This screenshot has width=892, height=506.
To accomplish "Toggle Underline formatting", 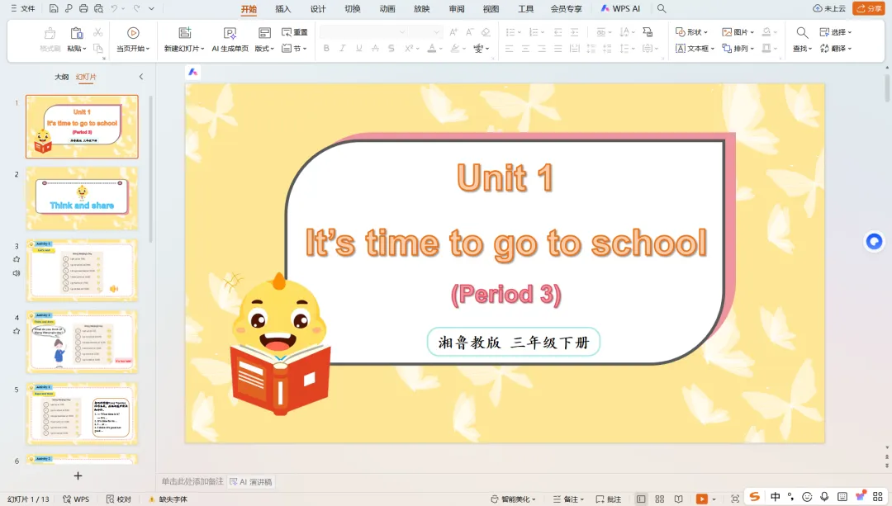I will (358, 49).
